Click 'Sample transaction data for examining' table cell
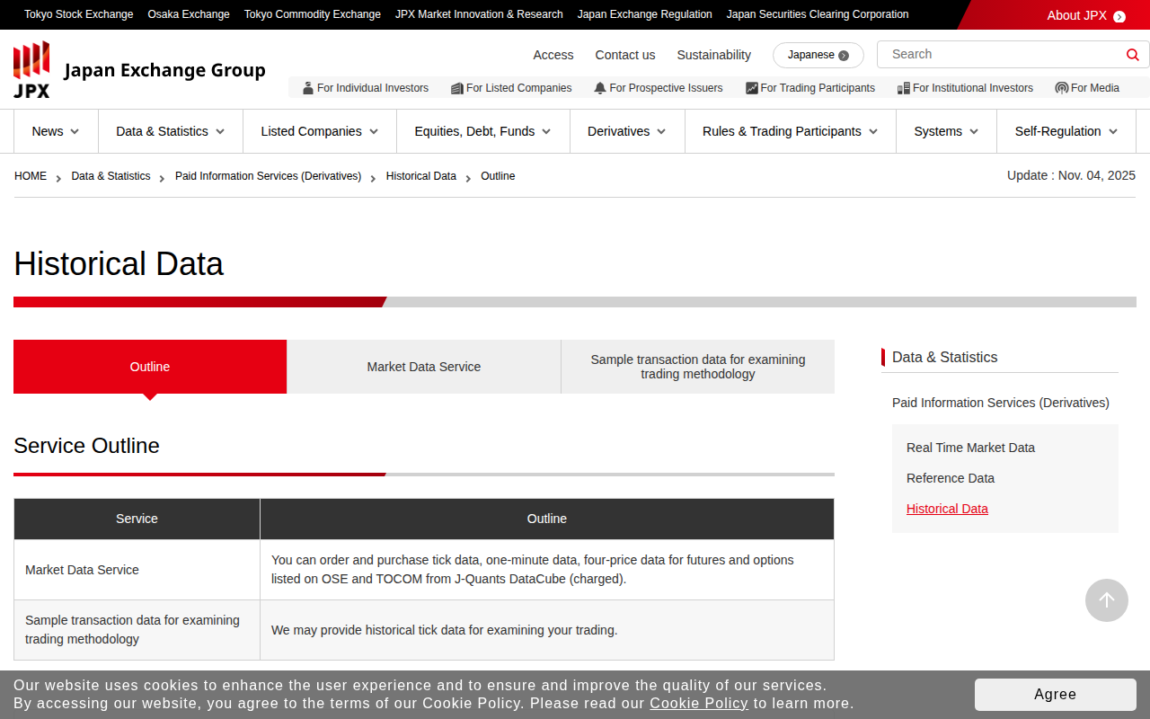 click(x=137, y=630)
